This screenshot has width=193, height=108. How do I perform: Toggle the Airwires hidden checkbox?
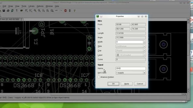coord(99,77)
